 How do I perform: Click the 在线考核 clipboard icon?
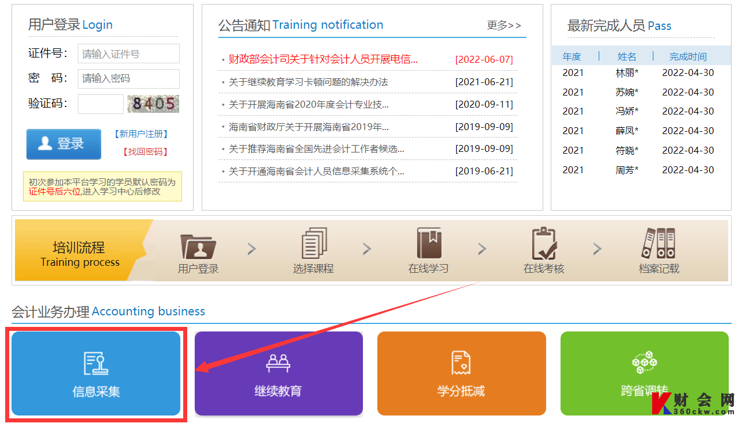pos(544,243)
